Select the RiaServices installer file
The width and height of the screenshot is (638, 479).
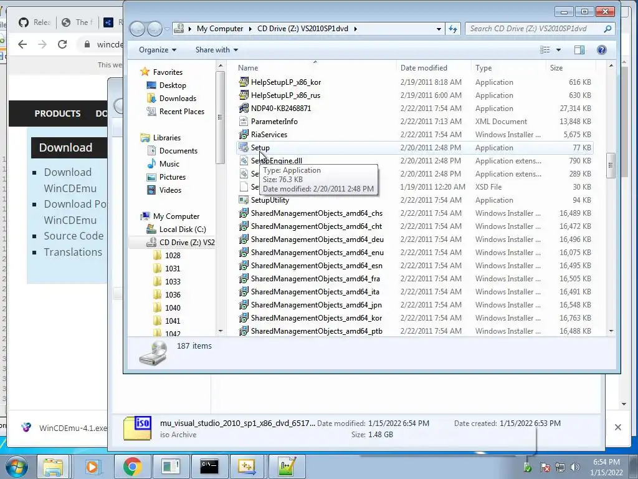pyautogui.click(x=414, y=135)
